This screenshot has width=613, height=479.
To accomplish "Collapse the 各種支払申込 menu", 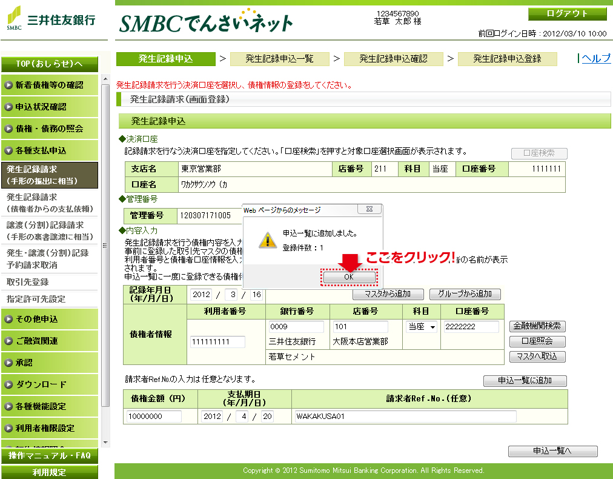I will (x=50, y=150).
